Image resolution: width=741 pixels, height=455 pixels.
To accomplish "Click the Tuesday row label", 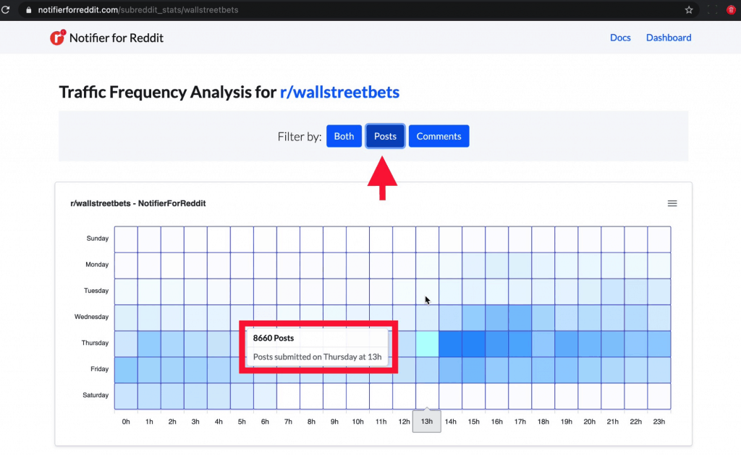I will pos(96,291).
